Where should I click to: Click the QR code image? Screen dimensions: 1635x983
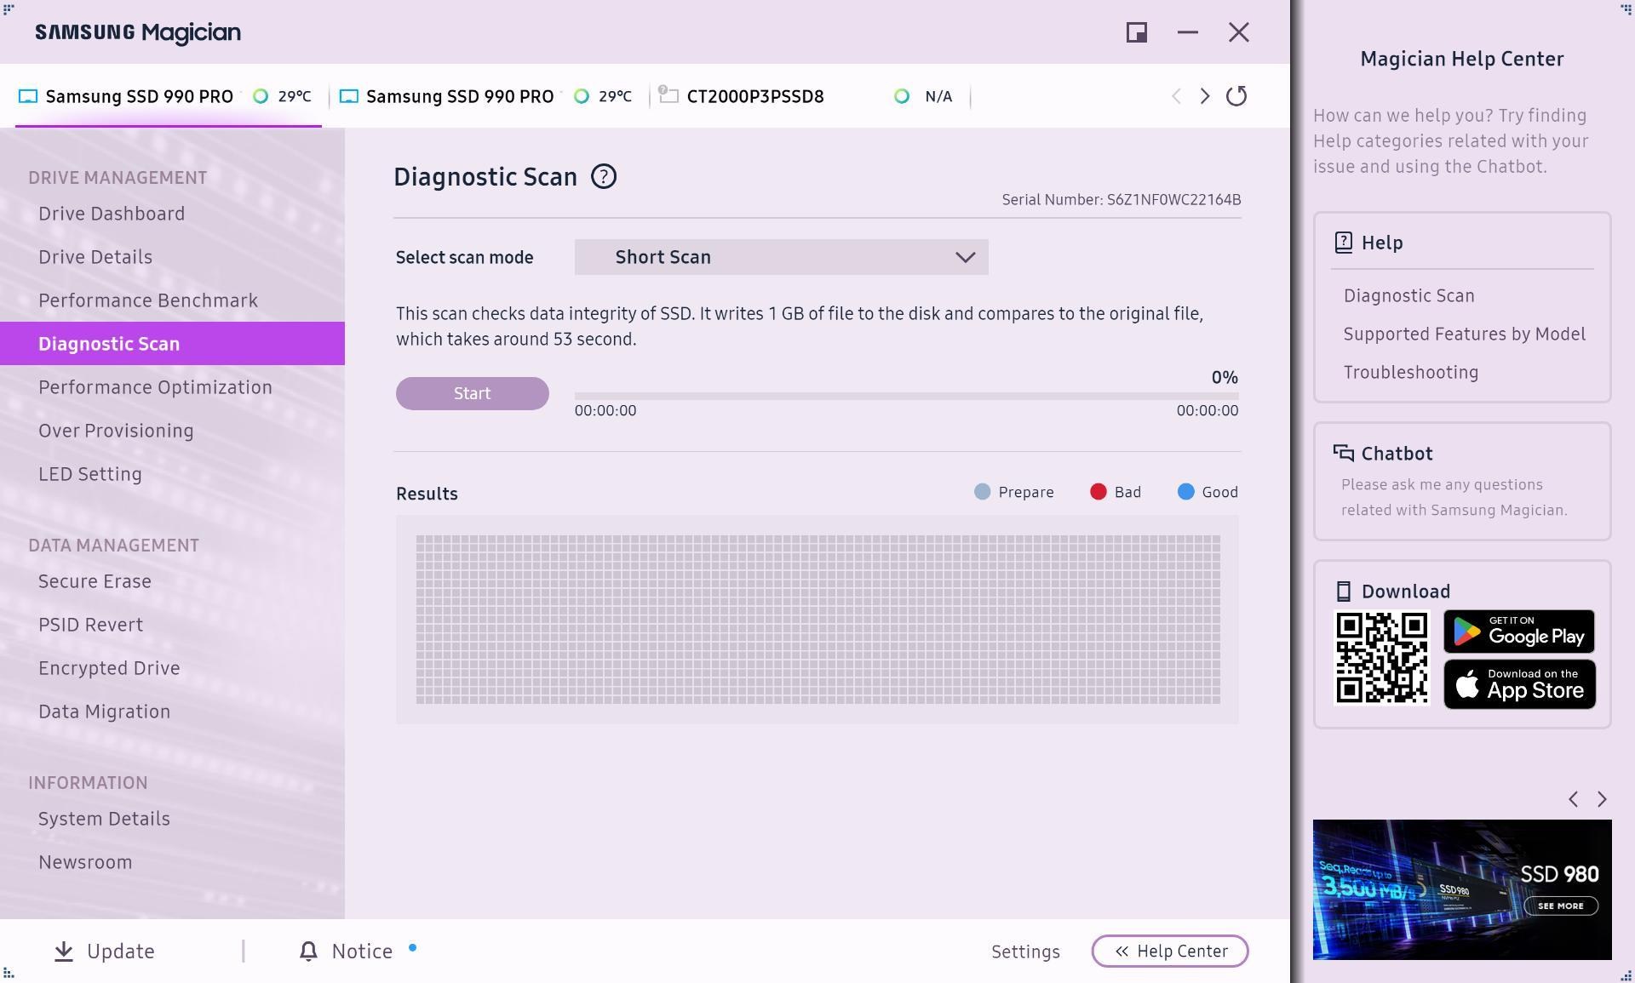[1381, 658]
